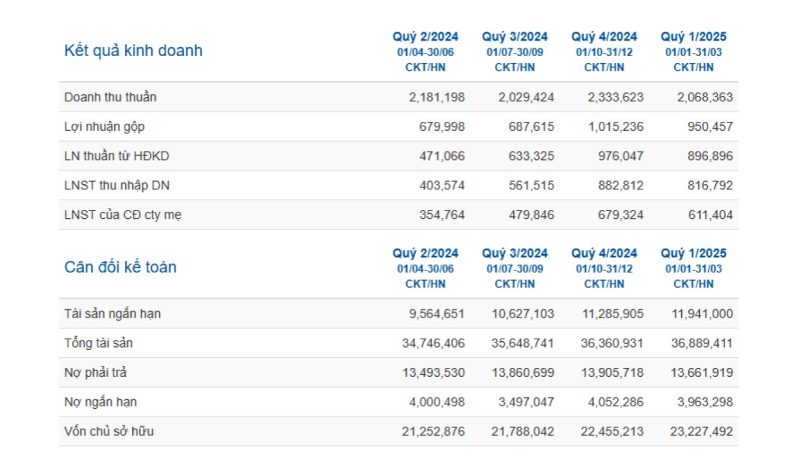Click the LNST của CĐ cty mẹ label

pyautogui.click(x=123, y=215)
